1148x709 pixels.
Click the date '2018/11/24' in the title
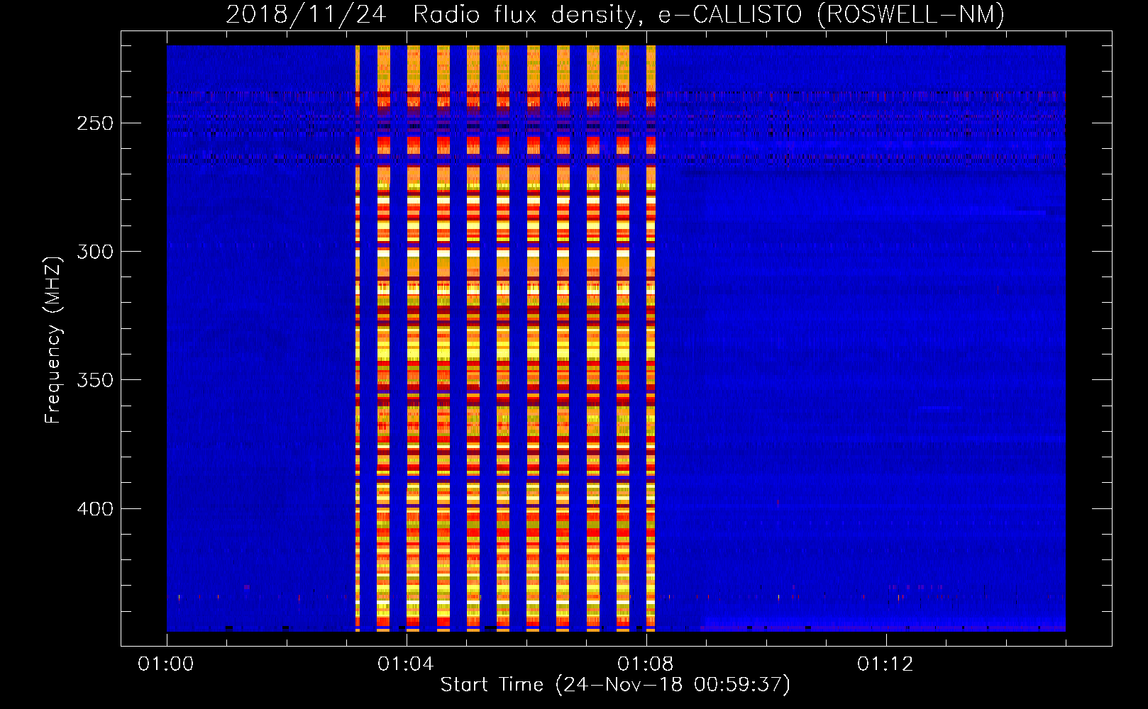coord(306,14)
